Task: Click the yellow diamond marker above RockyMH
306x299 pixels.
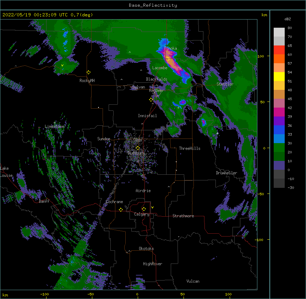Action: coord(88,72)
